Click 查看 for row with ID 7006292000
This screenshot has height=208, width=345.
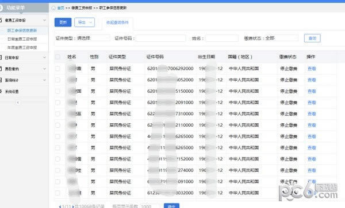tap(312, 69)
